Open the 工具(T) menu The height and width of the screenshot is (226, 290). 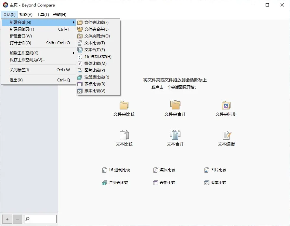click(43, 14)
